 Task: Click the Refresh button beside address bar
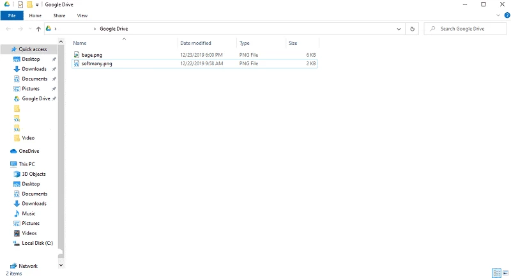click(x=413, y=29)
